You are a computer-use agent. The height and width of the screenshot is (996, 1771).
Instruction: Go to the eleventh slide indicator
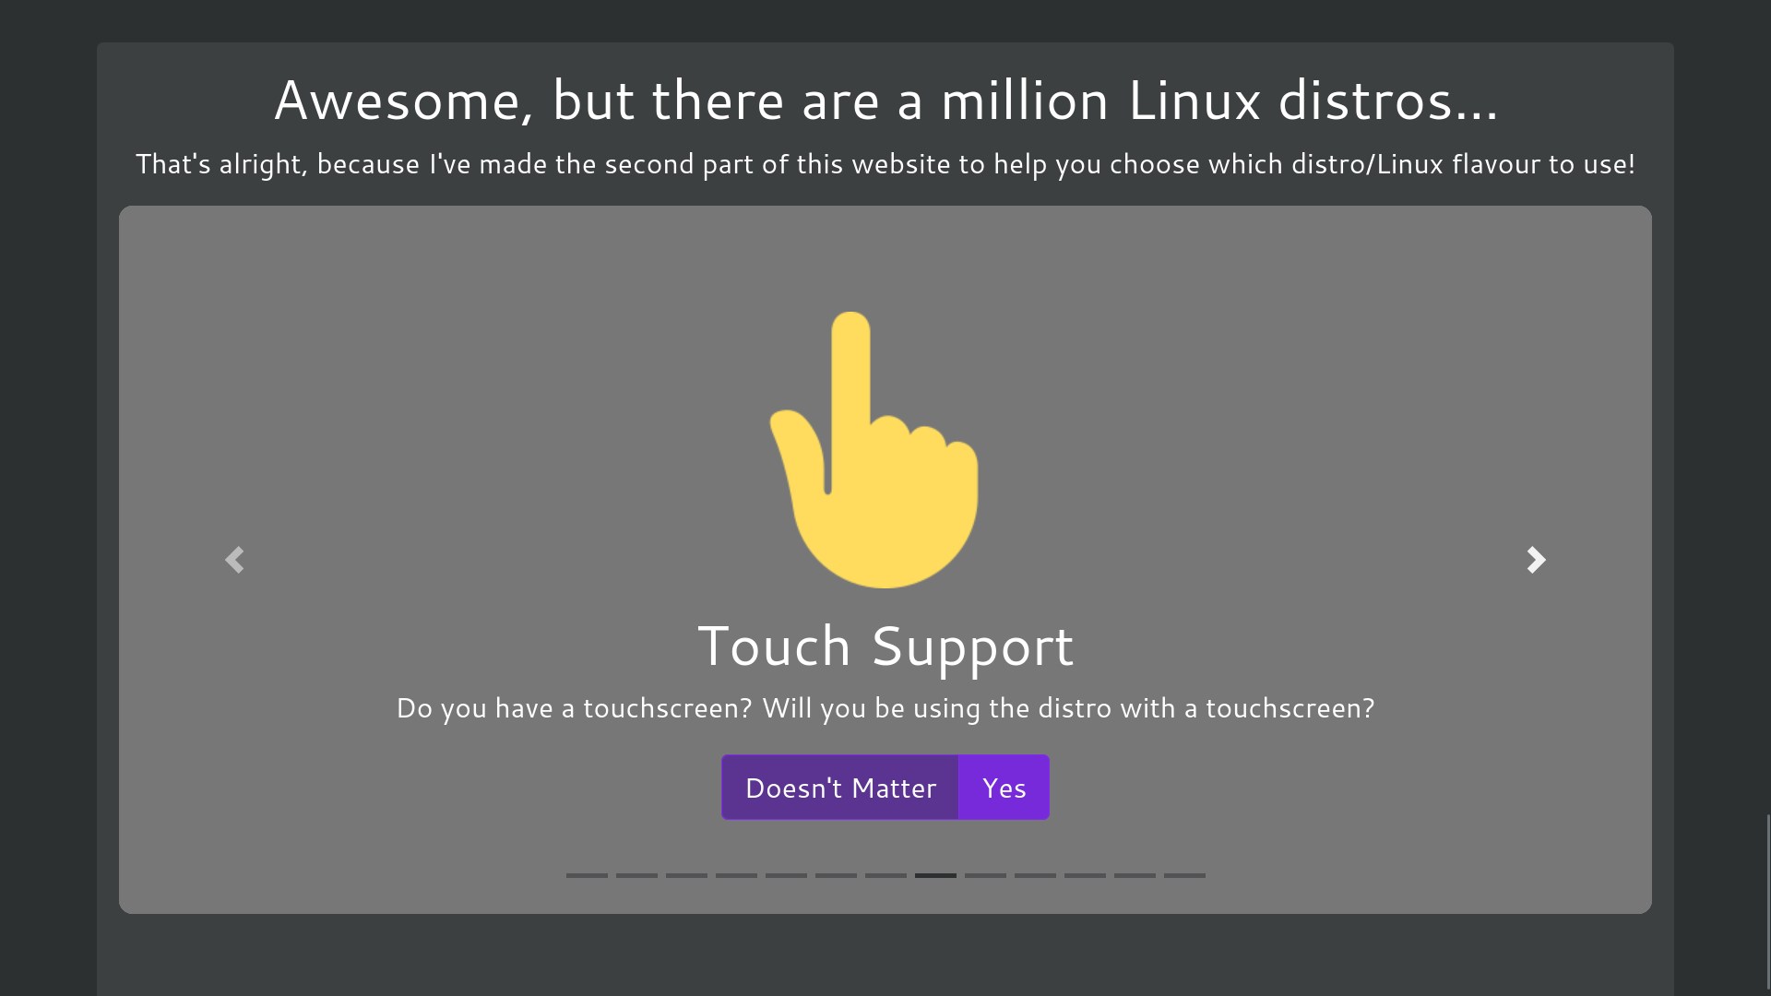click(x=1085, y=875)
